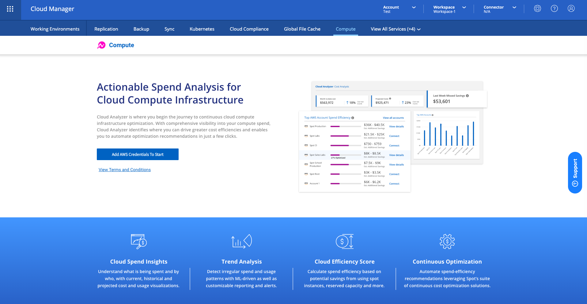Click the Trend Analysis chart icon
This screenshot has height=304, width=587.
pos(241,241)
